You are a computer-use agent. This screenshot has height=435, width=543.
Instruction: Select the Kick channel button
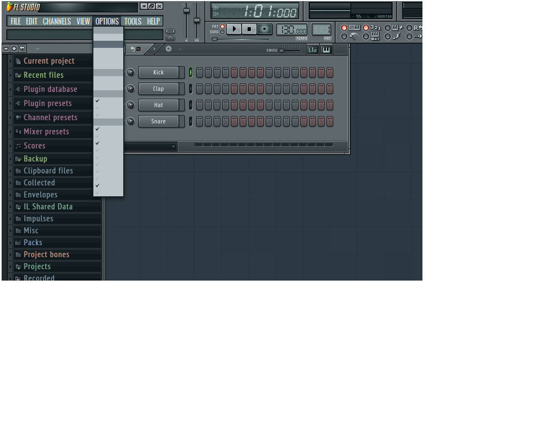point(159,72)
